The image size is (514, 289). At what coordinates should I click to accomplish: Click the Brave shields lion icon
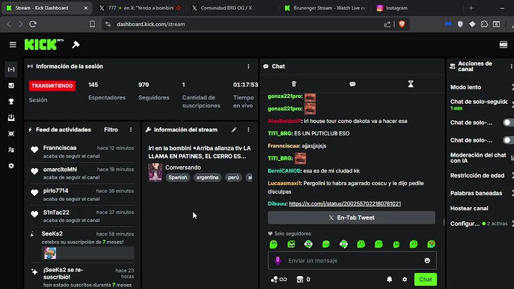click(402, 24)
